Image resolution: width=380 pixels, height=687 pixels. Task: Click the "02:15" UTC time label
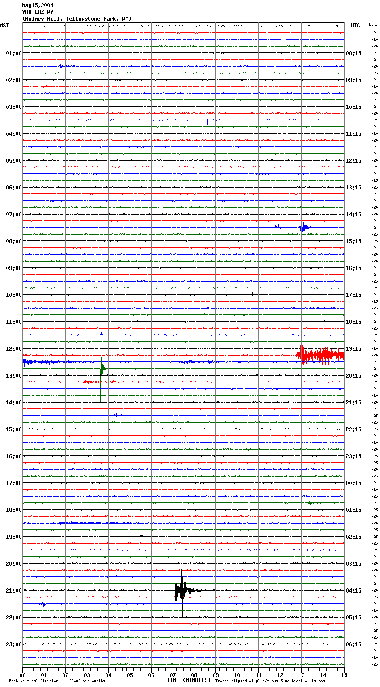click(354, 537)
